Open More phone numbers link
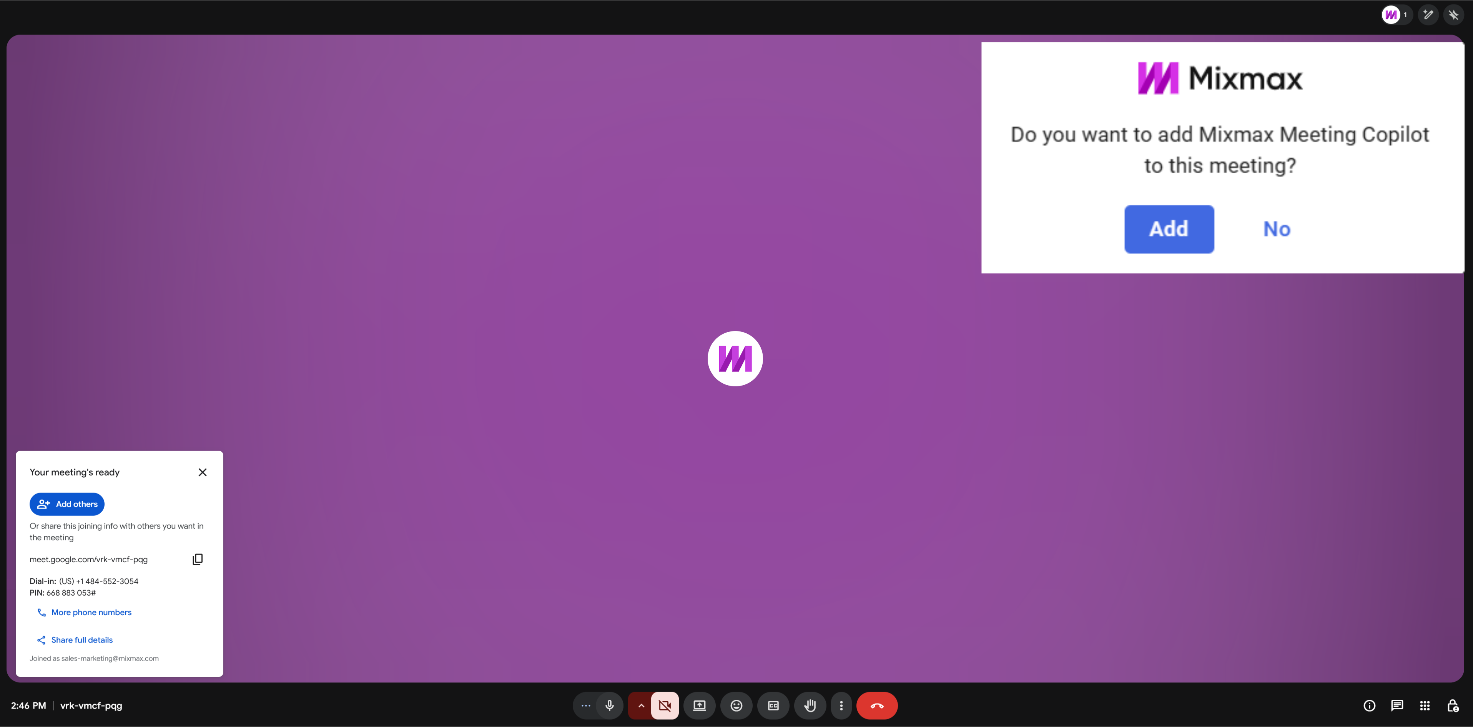 91,612
